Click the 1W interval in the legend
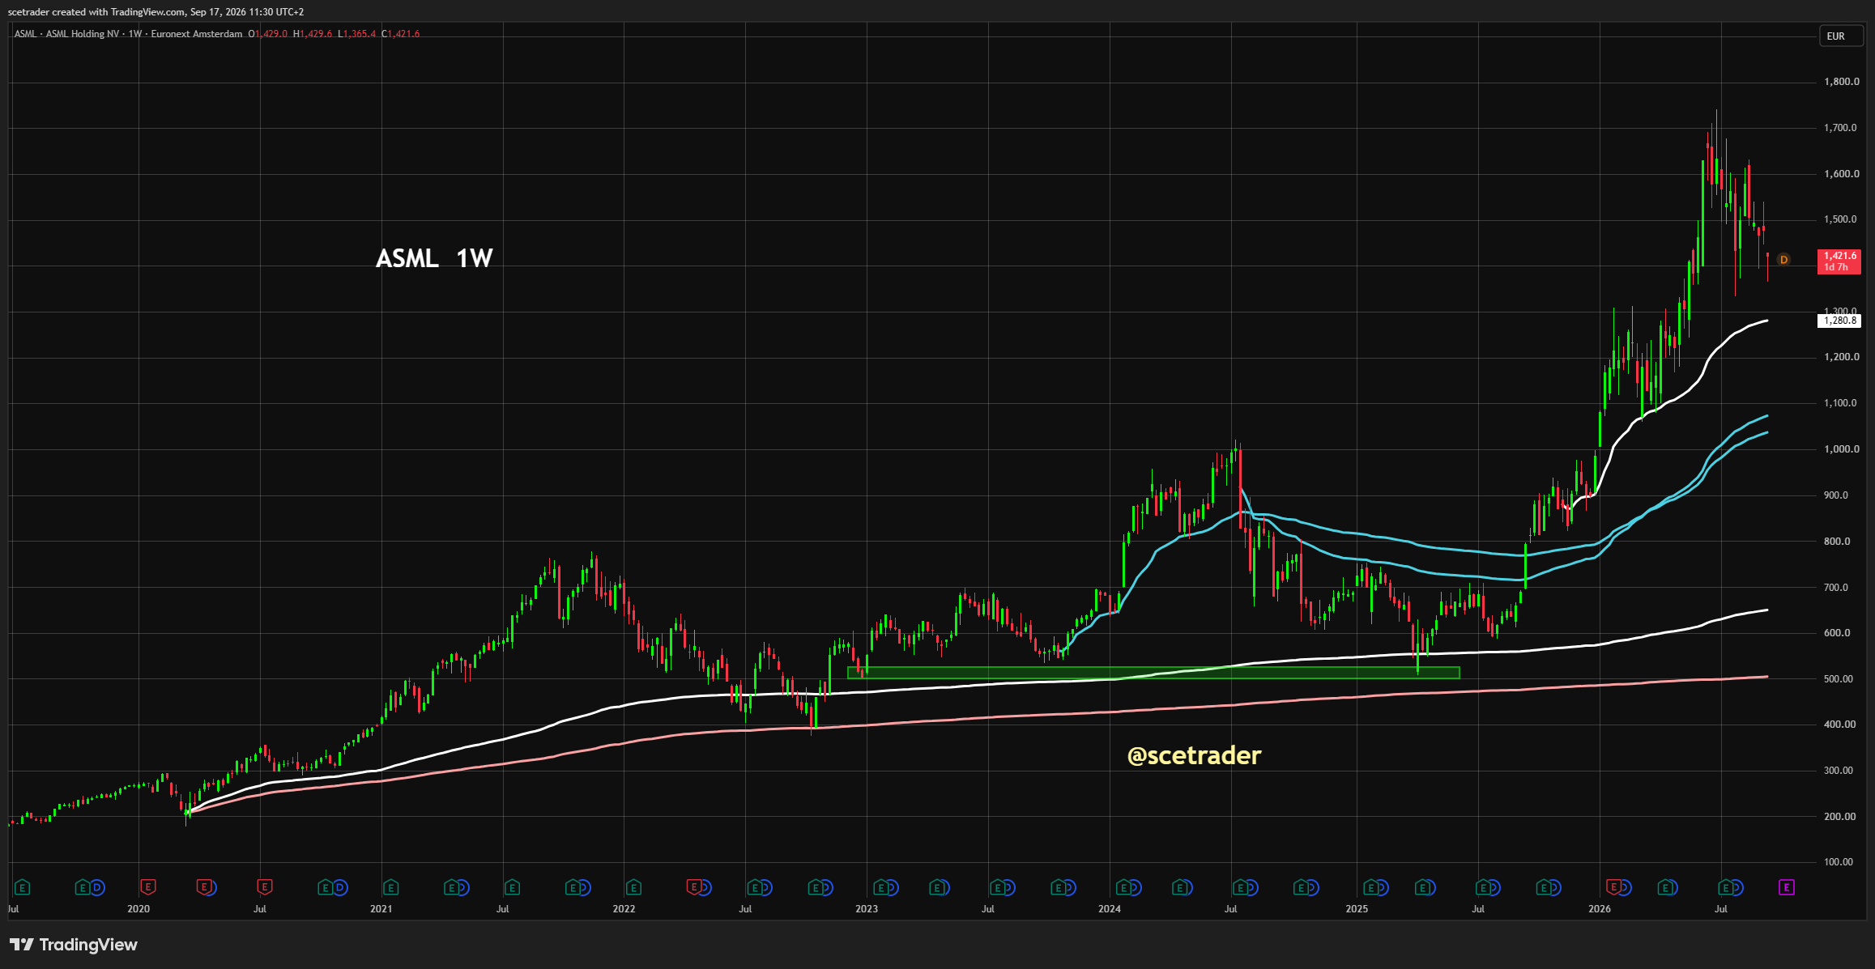The image size is (1875, 969). tap(134, 34)
